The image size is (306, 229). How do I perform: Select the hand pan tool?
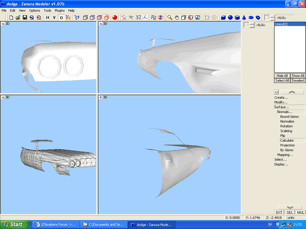tap(177, 18)
